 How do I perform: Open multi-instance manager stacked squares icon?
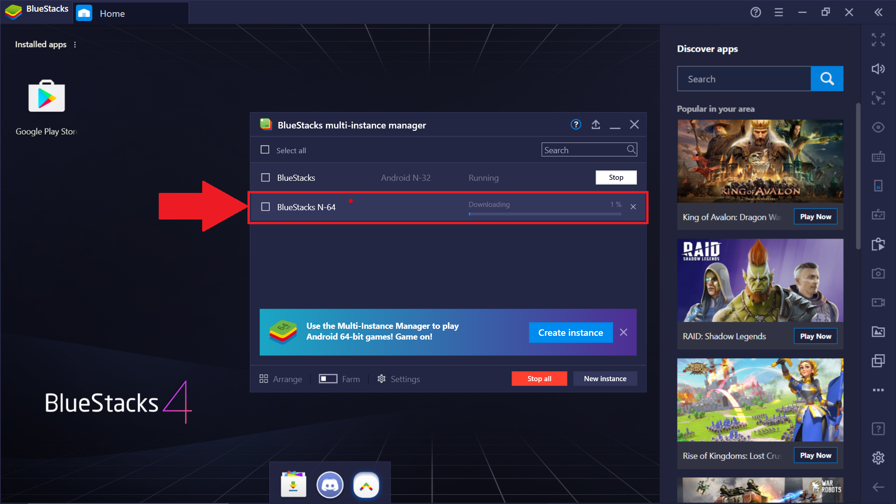point(878,361)
